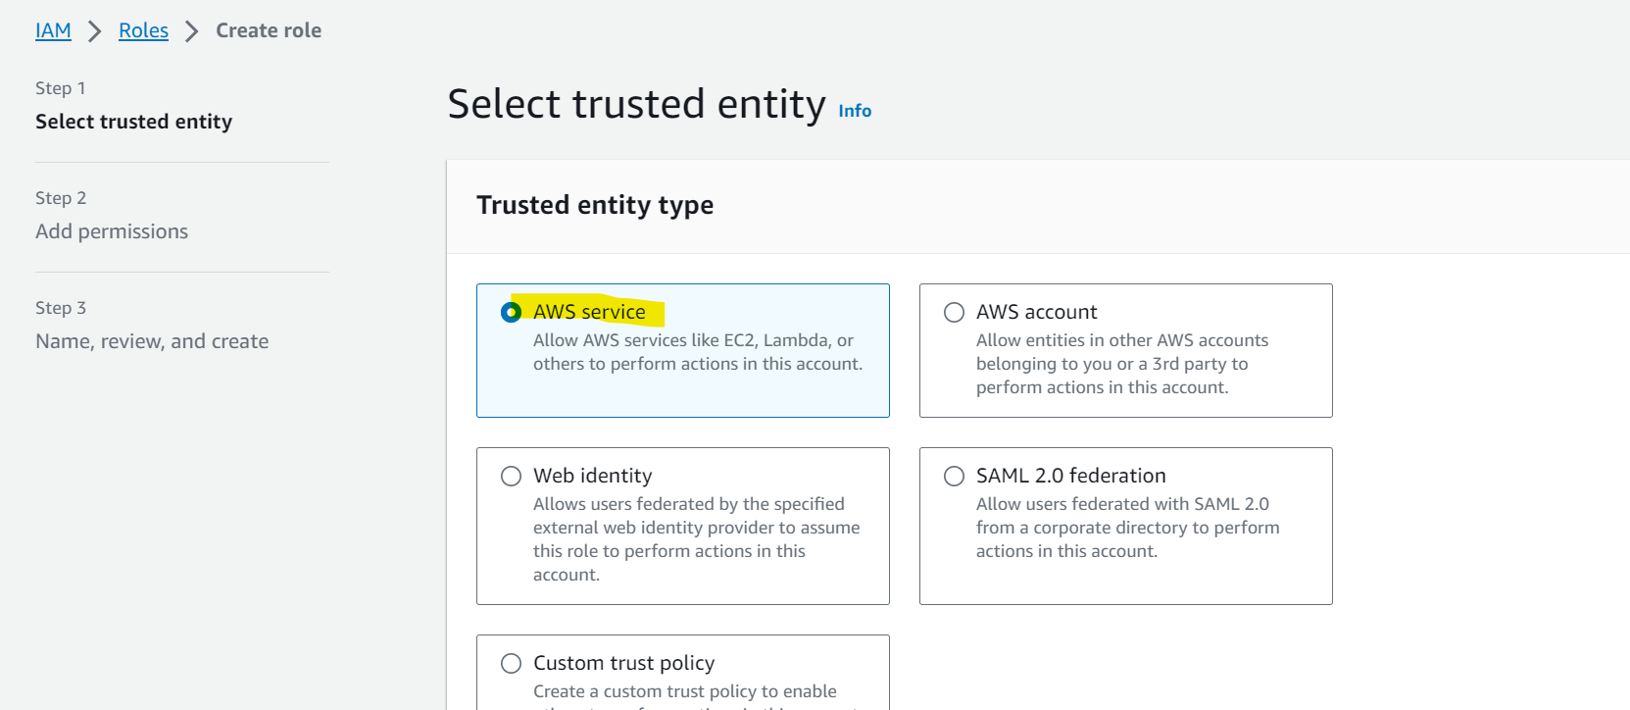Jump to Step 2 Add permissions

pyautogui.click(x=112, y=231)
